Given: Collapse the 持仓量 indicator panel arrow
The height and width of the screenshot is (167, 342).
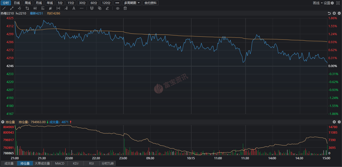Looking at the screenshot, I should (3, 122).
